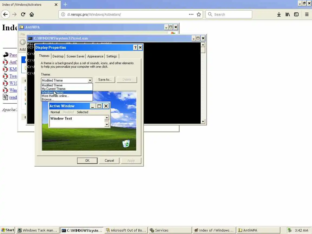Click the AntiWPA window Back arrow

click(x=22, y=42)
